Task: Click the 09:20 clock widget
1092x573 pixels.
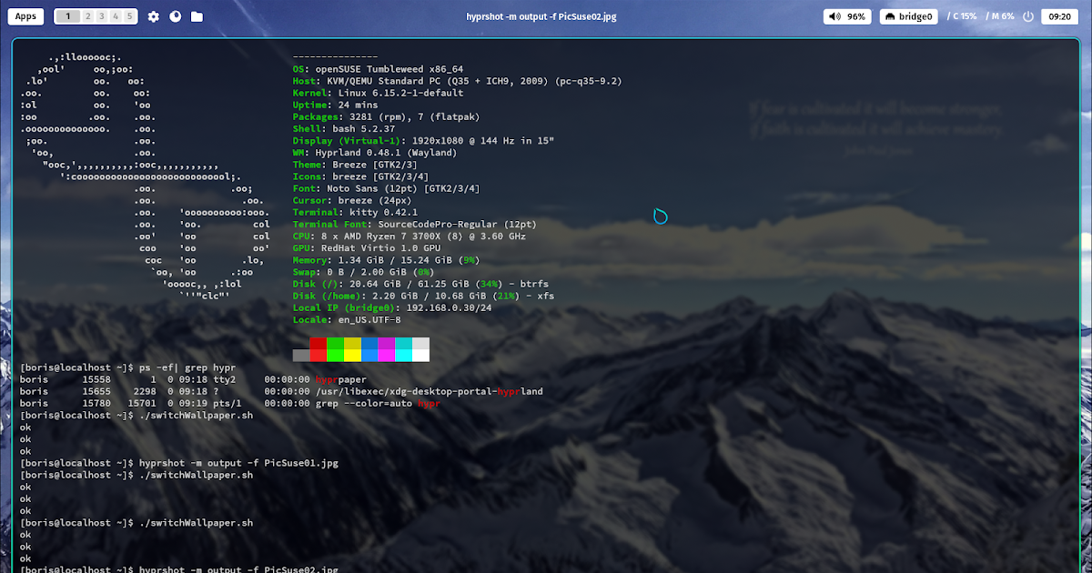Action: (1059, 16)
